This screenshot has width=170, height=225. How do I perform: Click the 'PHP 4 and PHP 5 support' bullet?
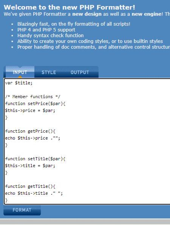pos(46,30)
